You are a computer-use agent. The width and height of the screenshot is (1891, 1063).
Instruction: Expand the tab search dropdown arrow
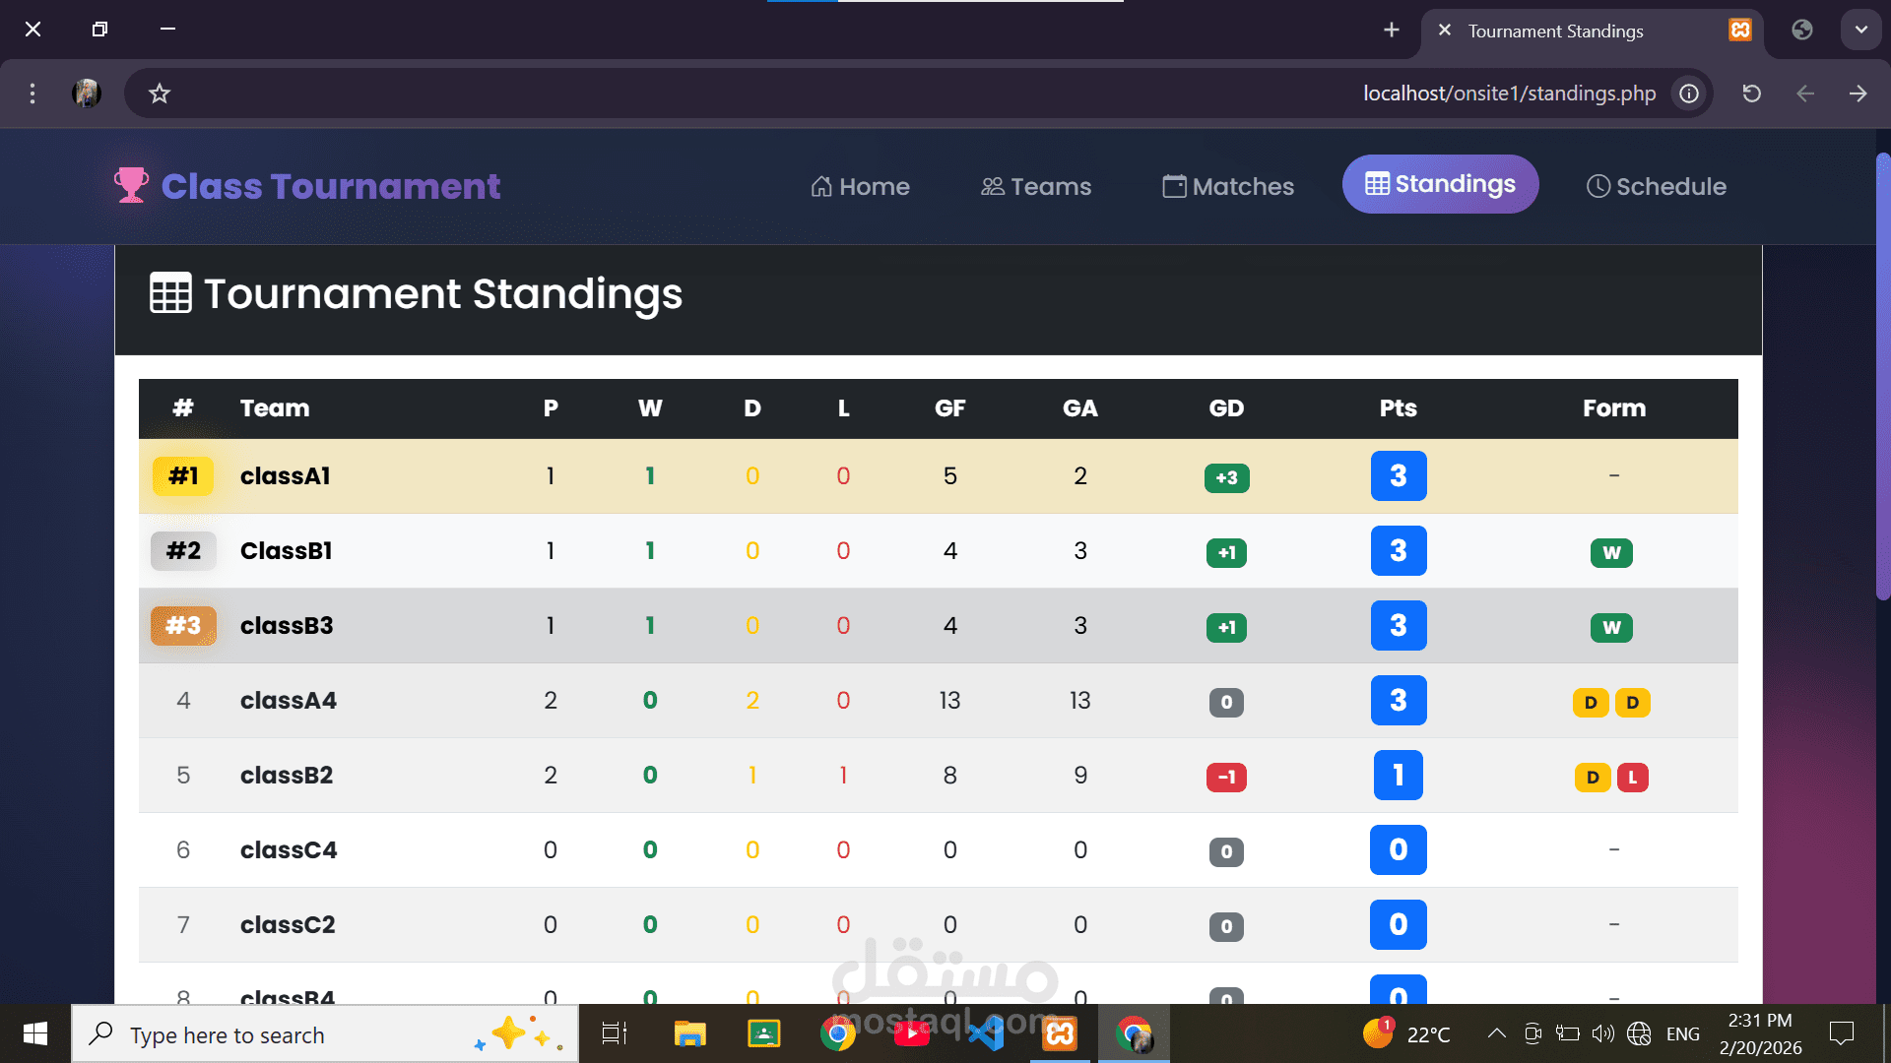(x=1860, y=31)
